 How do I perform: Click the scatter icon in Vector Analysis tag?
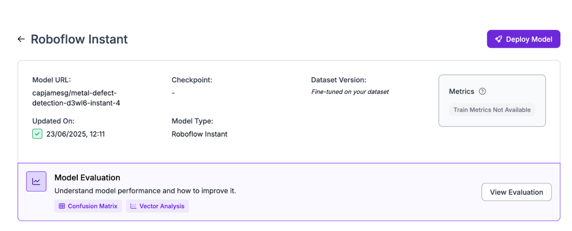(133, 206)
